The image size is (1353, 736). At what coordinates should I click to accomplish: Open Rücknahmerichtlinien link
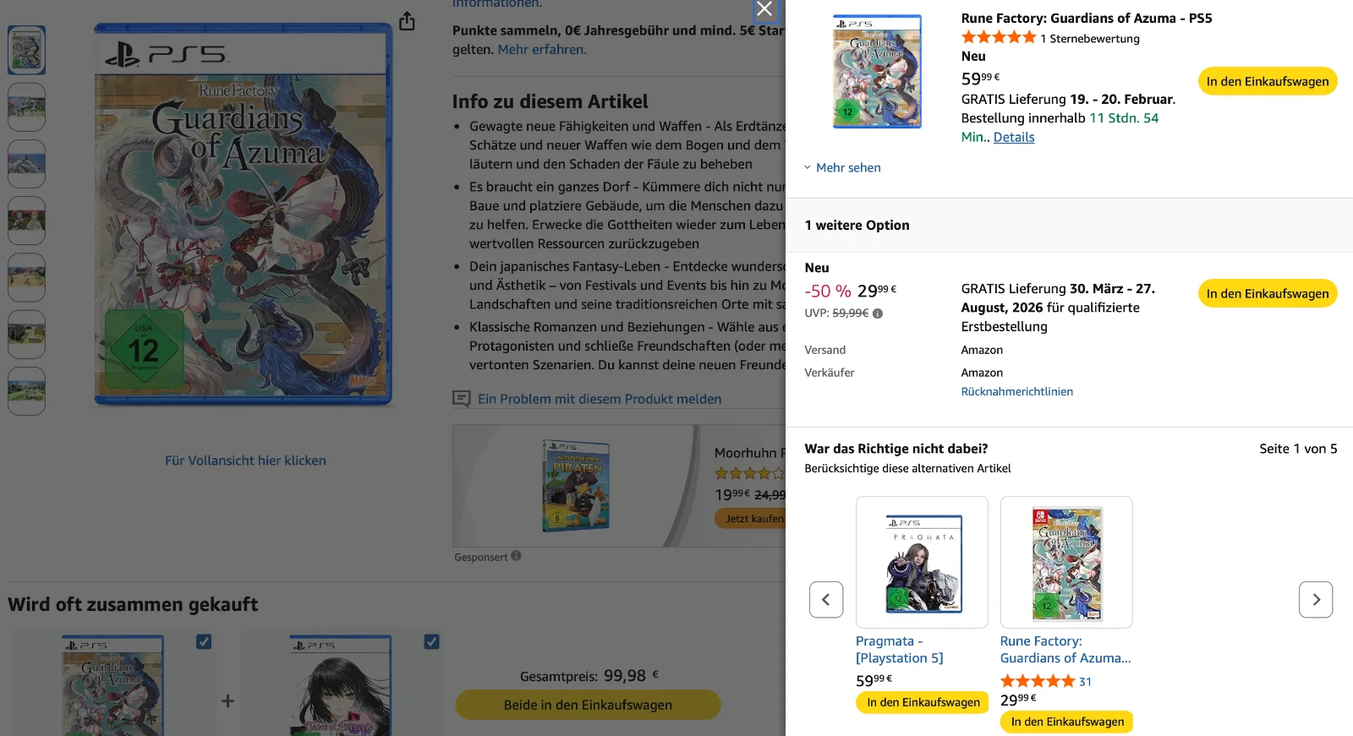(x=1016, y=391)
